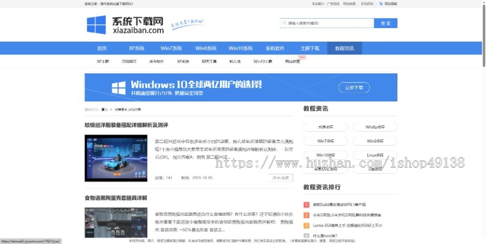
Task: Select the Win7教程 category pill
Action: point(326,141)
